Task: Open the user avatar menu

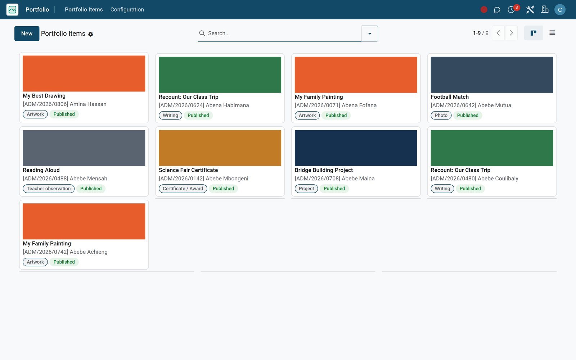Action: click(560, 10)
